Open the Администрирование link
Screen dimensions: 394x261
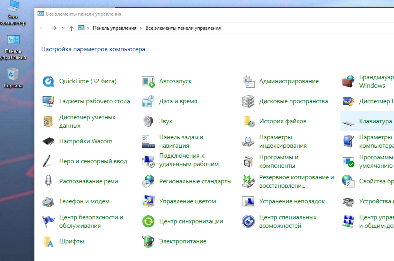289,81
